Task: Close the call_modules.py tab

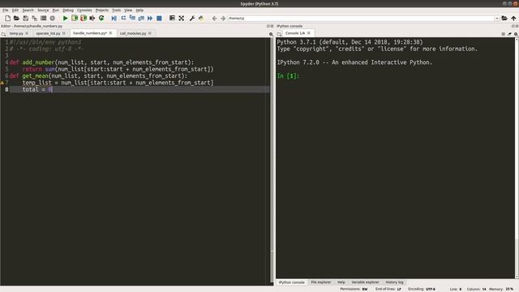Action: [150, 33]
